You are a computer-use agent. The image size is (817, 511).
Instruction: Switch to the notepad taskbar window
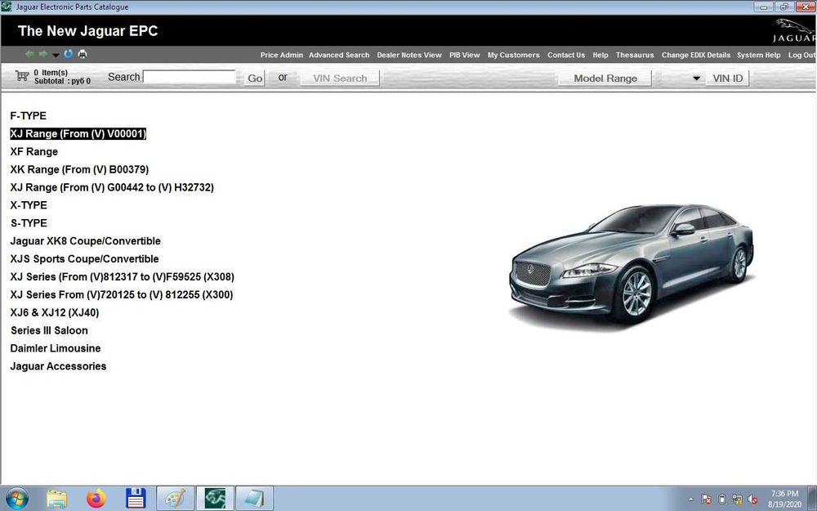pyautogui.click(x=254, y=499)
